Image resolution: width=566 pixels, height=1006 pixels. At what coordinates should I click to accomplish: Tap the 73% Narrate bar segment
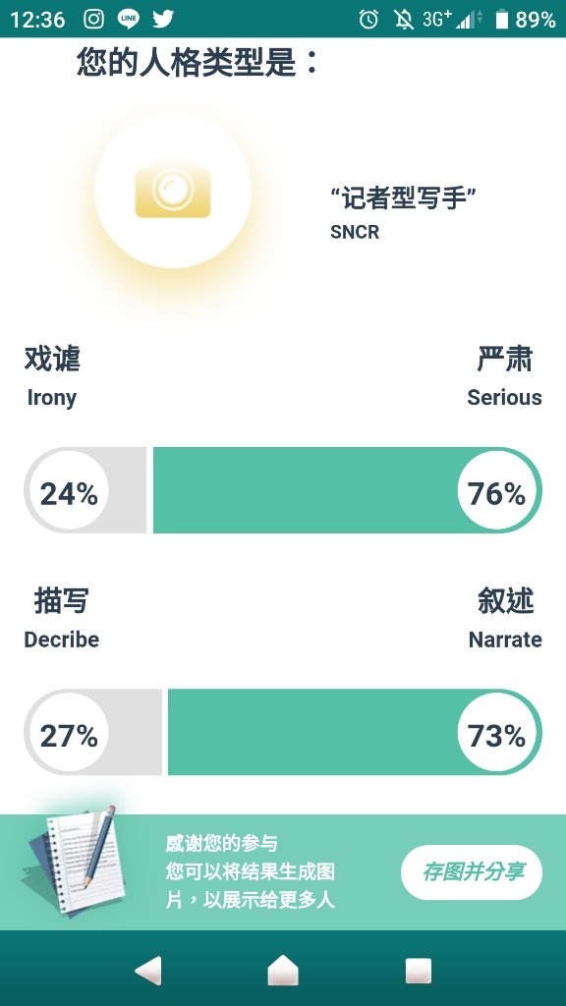pyautogui.click(x=355, y=732)
